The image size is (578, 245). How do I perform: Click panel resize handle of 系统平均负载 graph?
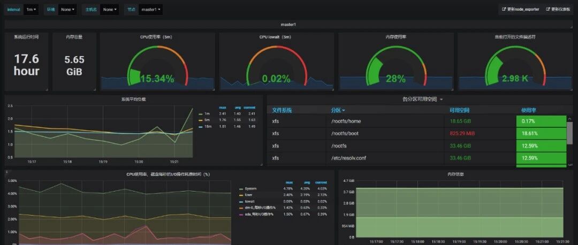261,164
